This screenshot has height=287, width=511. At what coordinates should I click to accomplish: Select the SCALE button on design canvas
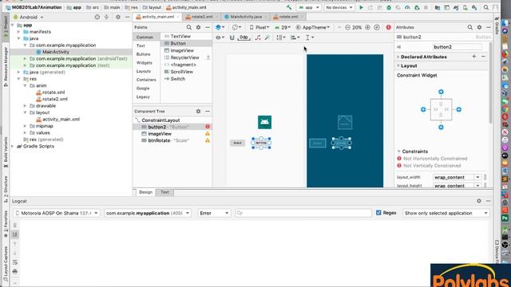click(238, 143)
